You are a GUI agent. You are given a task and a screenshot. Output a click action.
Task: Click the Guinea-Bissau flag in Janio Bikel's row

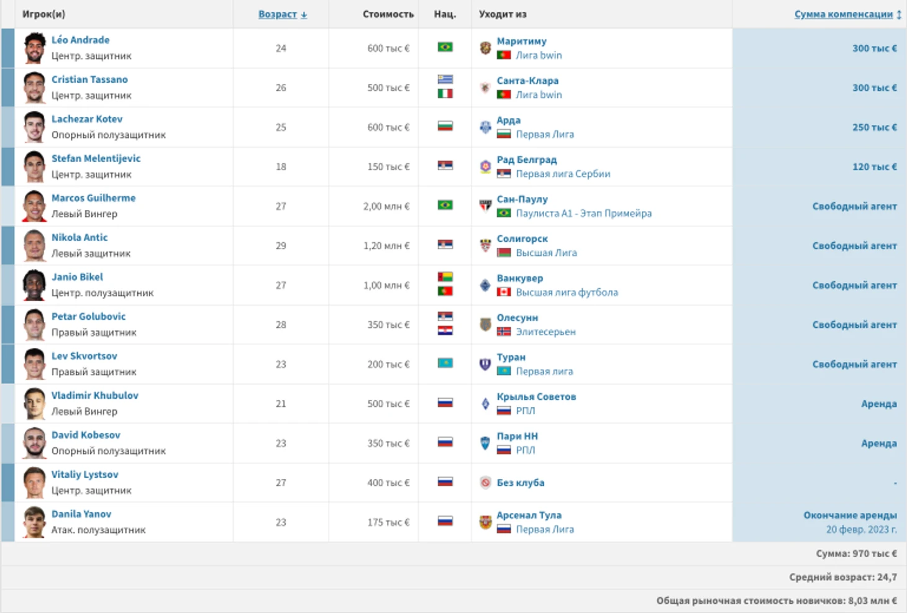(445, 277)
